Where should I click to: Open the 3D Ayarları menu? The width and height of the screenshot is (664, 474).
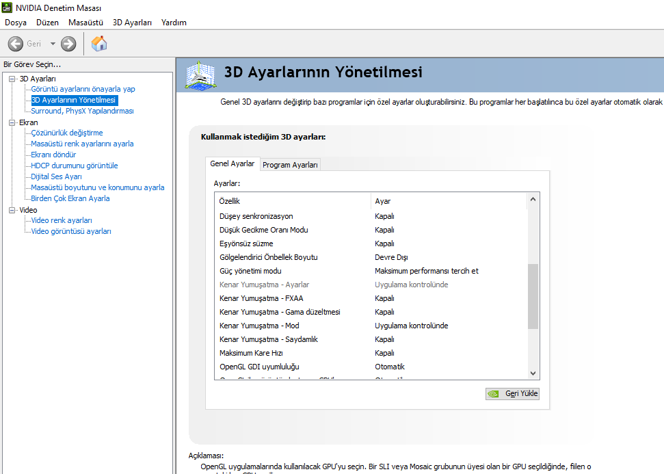pyautogui.click(x=132, y=23)
